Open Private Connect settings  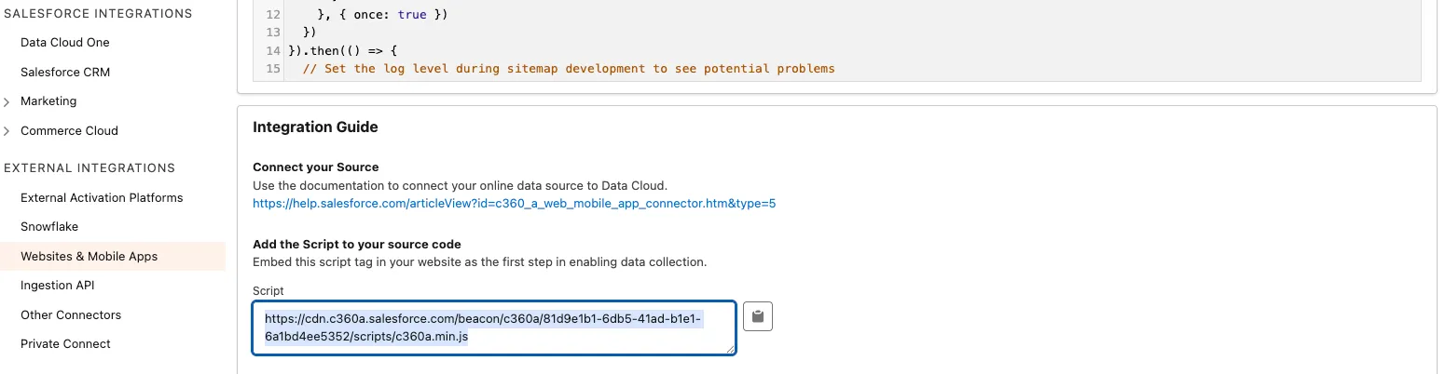click(65, 344)
